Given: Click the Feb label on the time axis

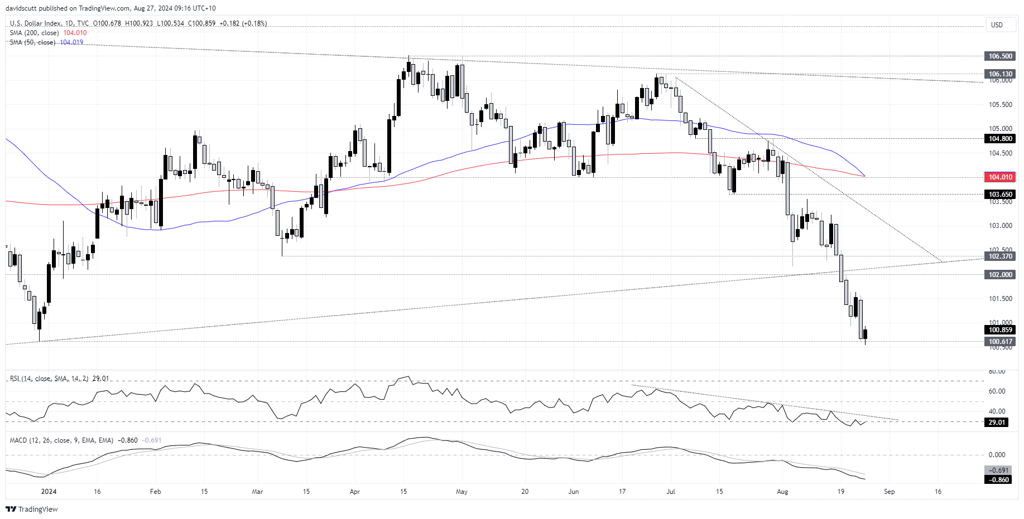Looking at the screenshot, I should pyautogui.click(x=156, y=492).
